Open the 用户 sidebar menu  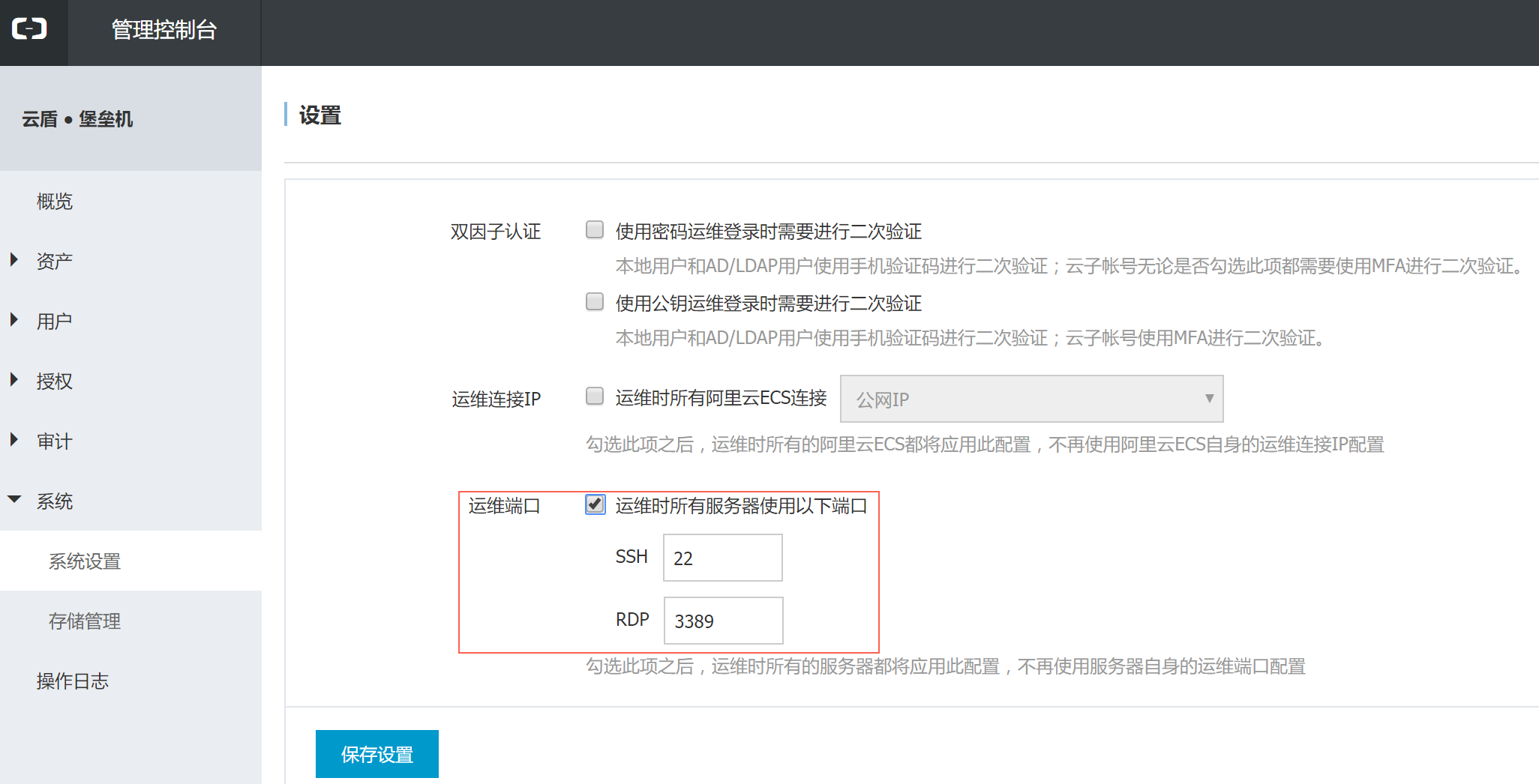click(x=55, y=321)
